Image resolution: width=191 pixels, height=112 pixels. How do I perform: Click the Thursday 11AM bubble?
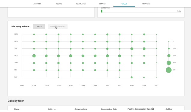point(58,63)
